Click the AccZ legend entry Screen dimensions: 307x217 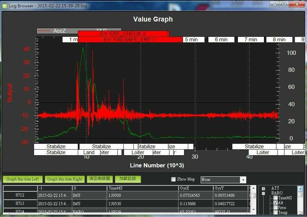[59, 31]
